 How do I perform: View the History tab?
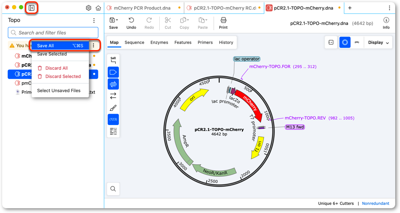click(226, 42)
